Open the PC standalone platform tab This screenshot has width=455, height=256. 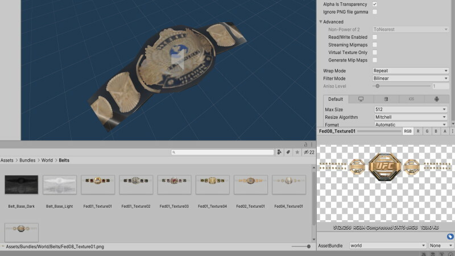361,99
